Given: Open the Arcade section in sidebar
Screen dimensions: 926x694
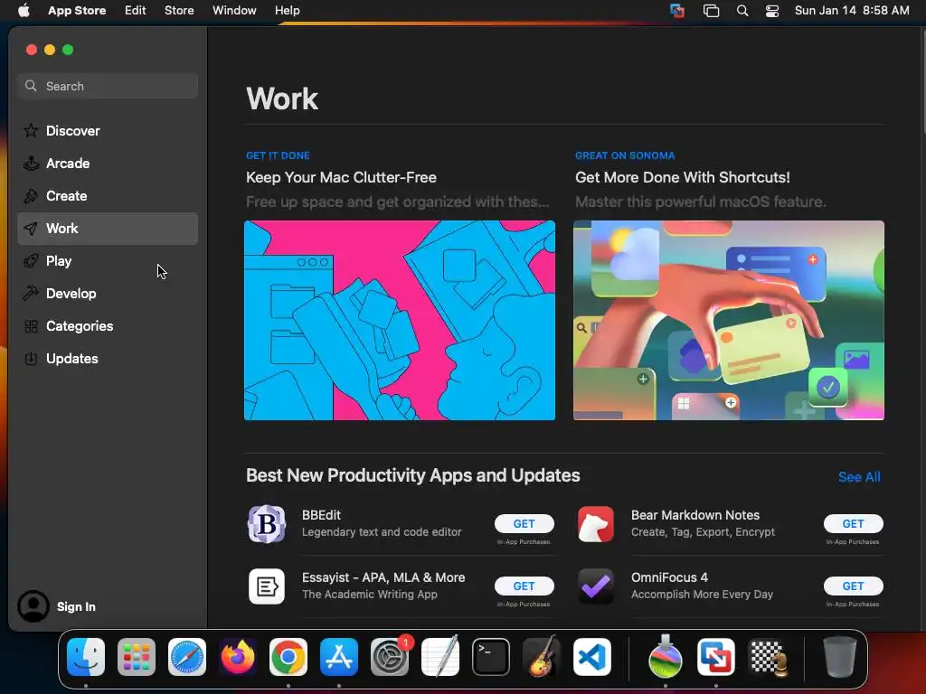Looking at the screenshot, I should 107,163.
